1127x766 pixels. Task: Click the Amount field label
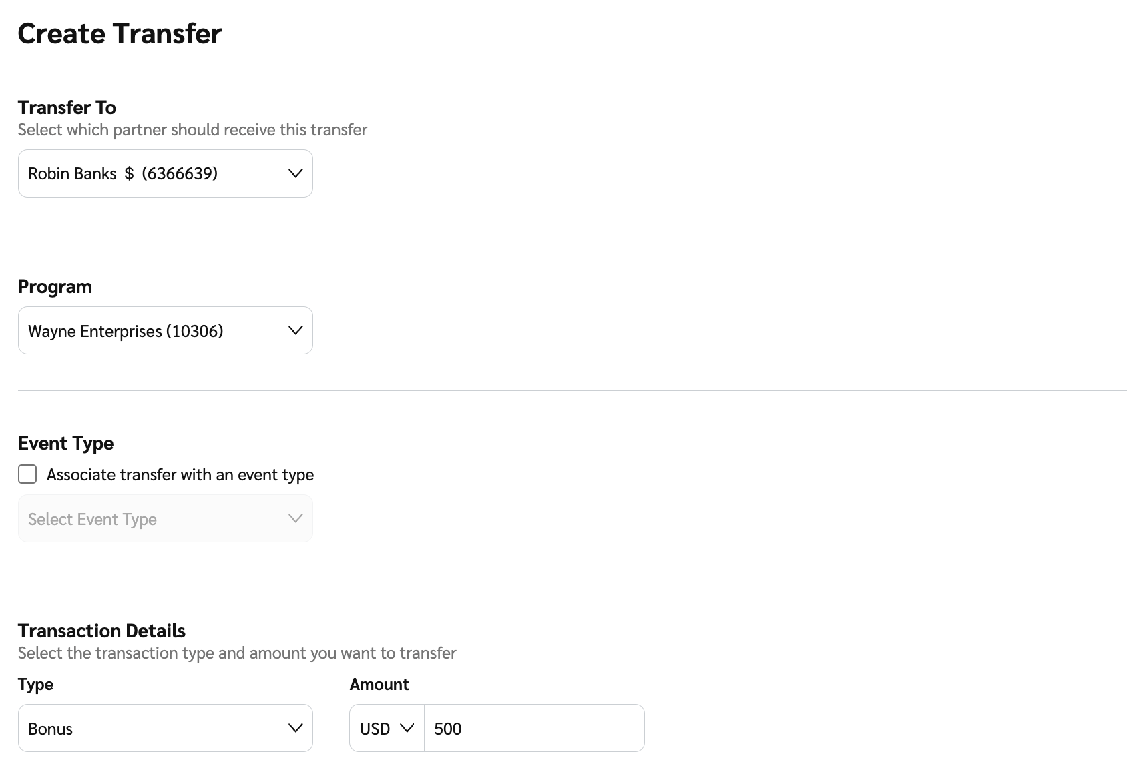(x=379, y=684)
